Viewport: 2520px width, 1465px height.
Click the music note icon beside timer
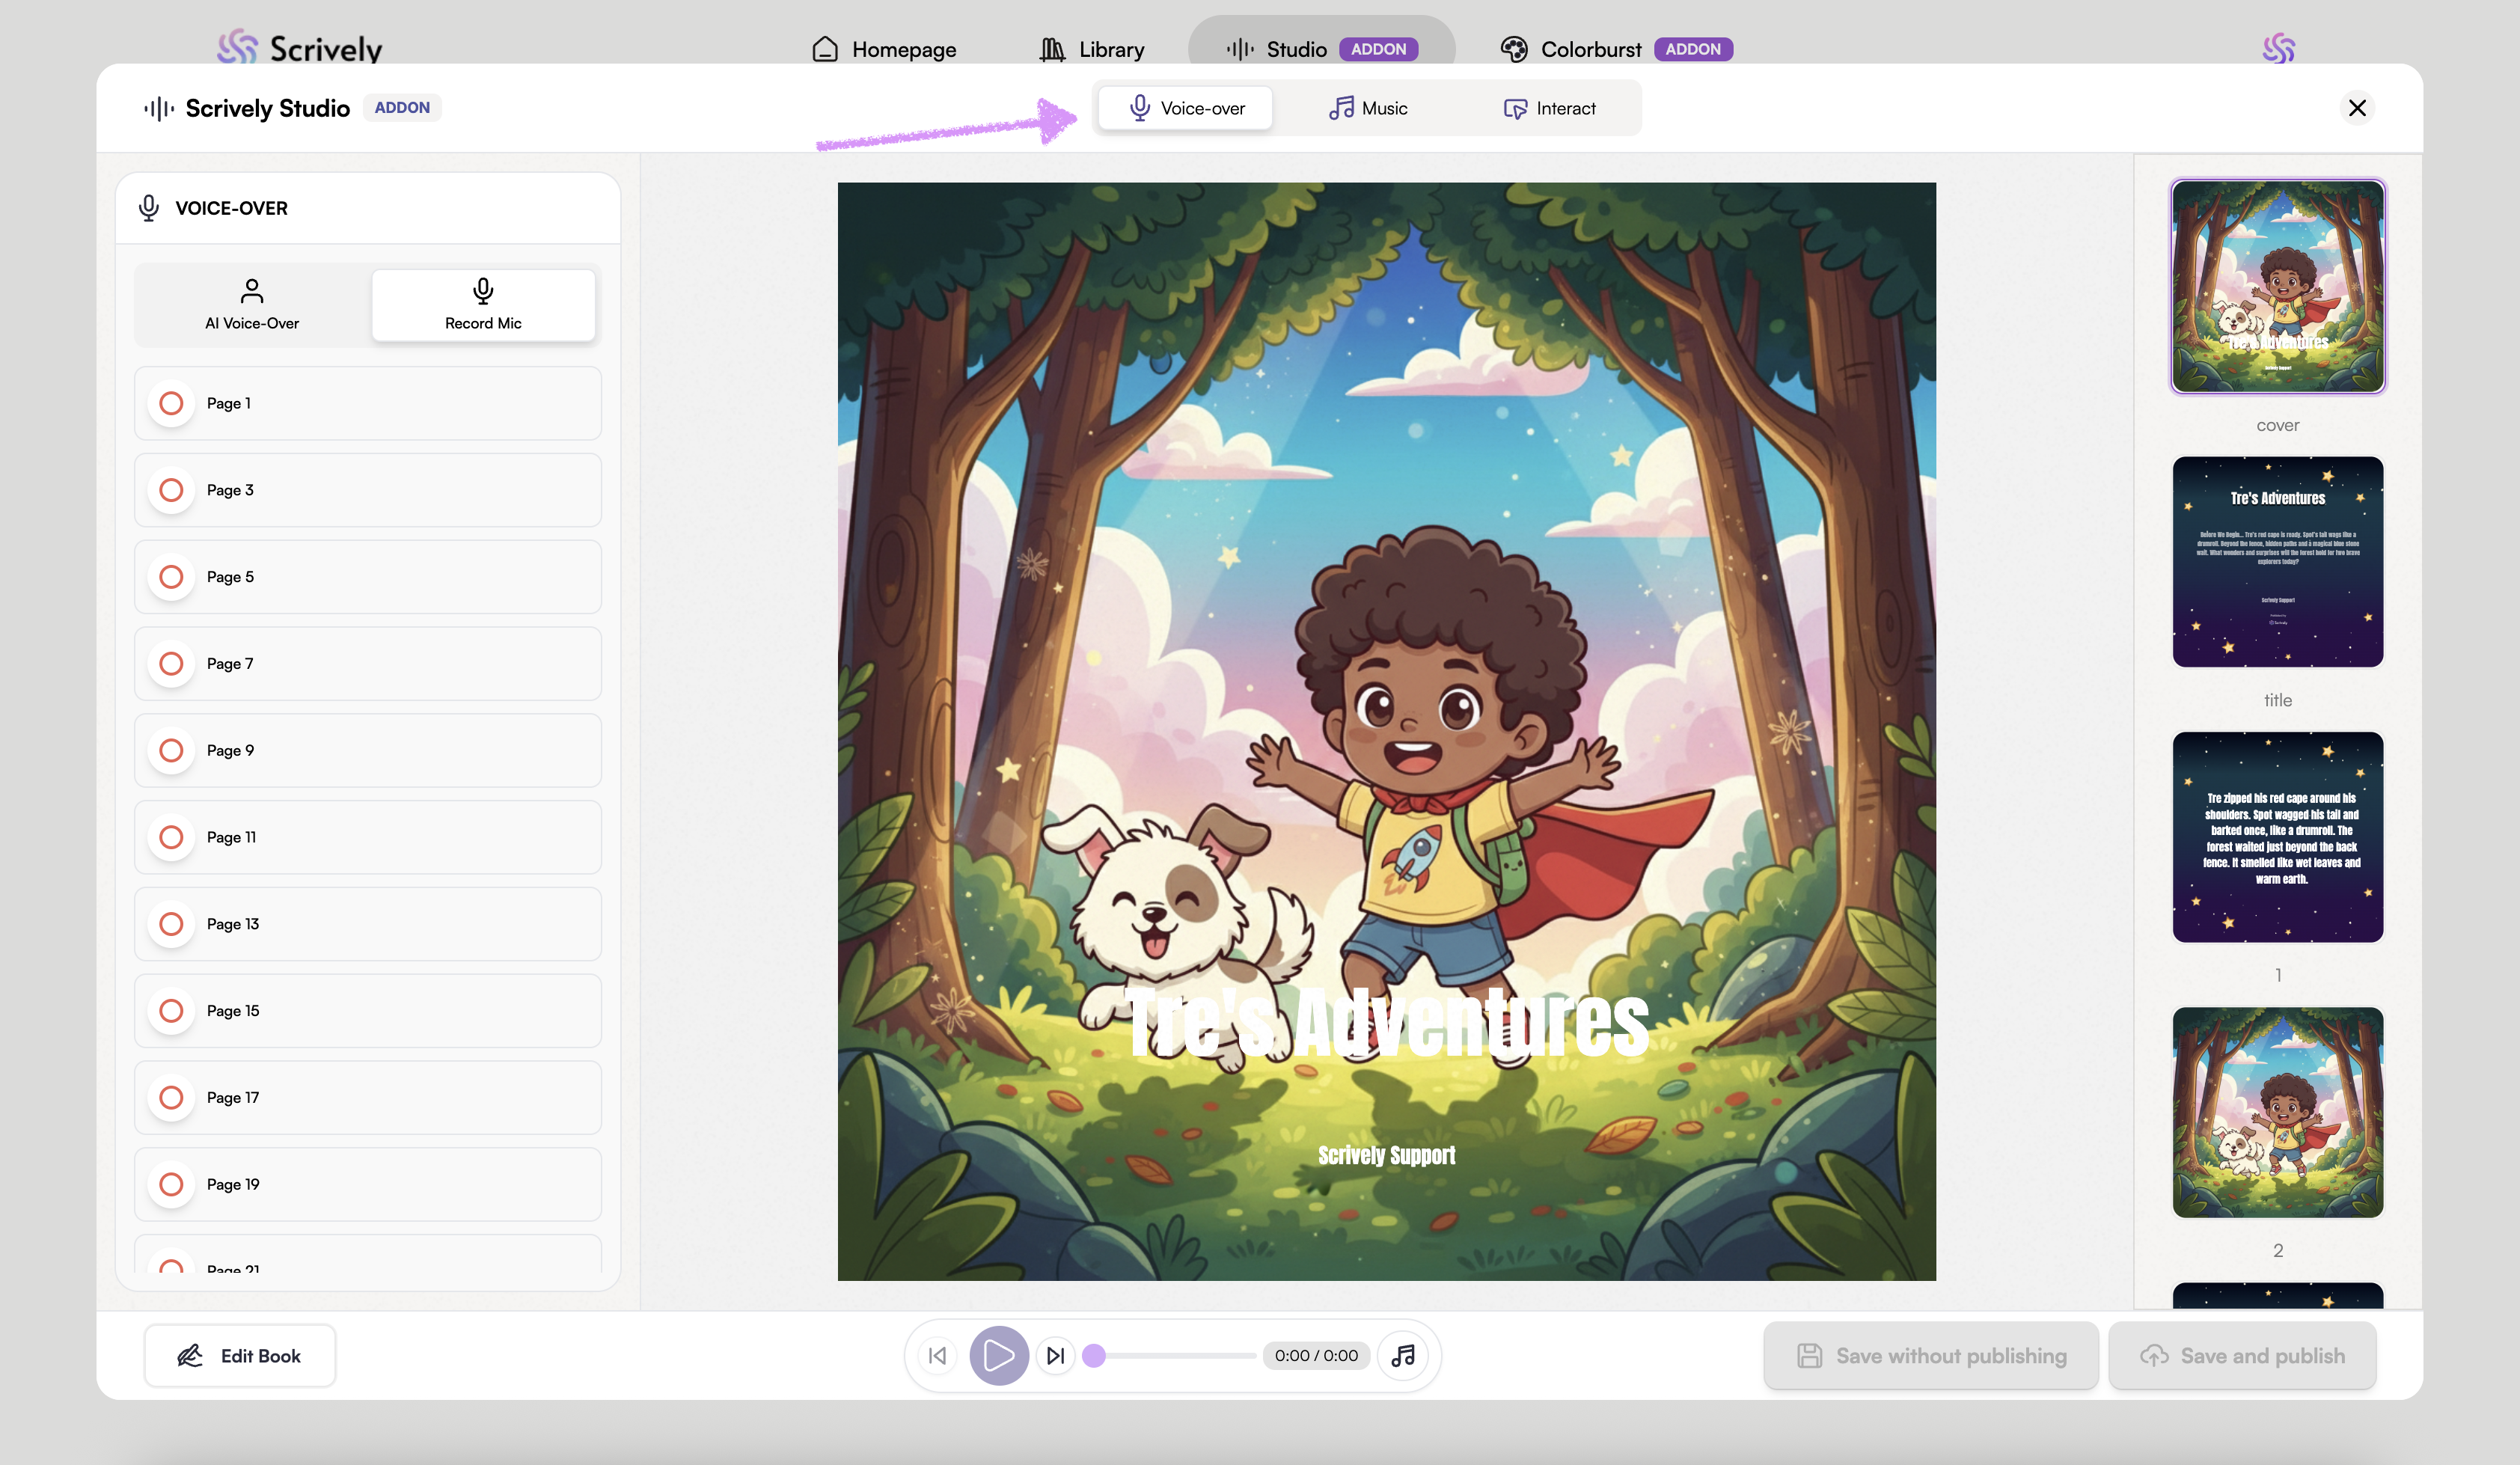click(1403, 1355)
